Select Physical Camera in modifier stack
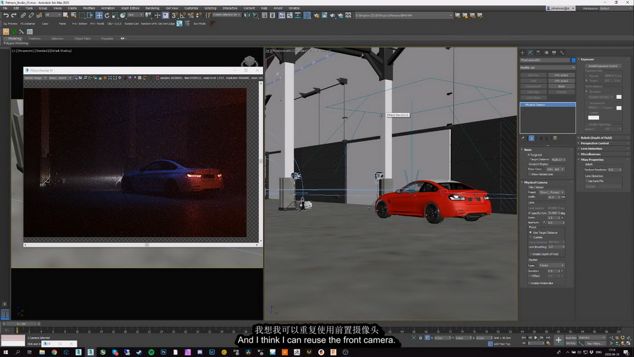The height and width of the screenshot is (357, 634). click(x=548, y=105)
